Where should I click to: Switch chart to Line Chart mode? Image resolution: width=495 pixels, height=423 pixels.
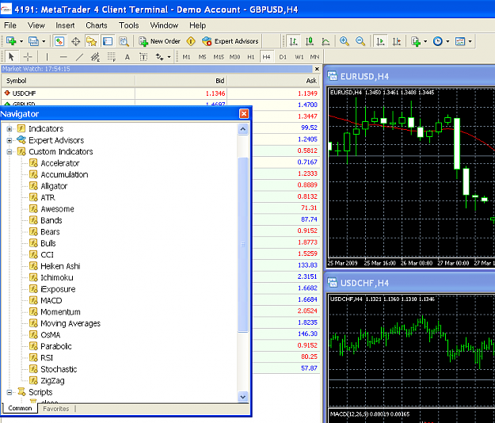(326, 41)
